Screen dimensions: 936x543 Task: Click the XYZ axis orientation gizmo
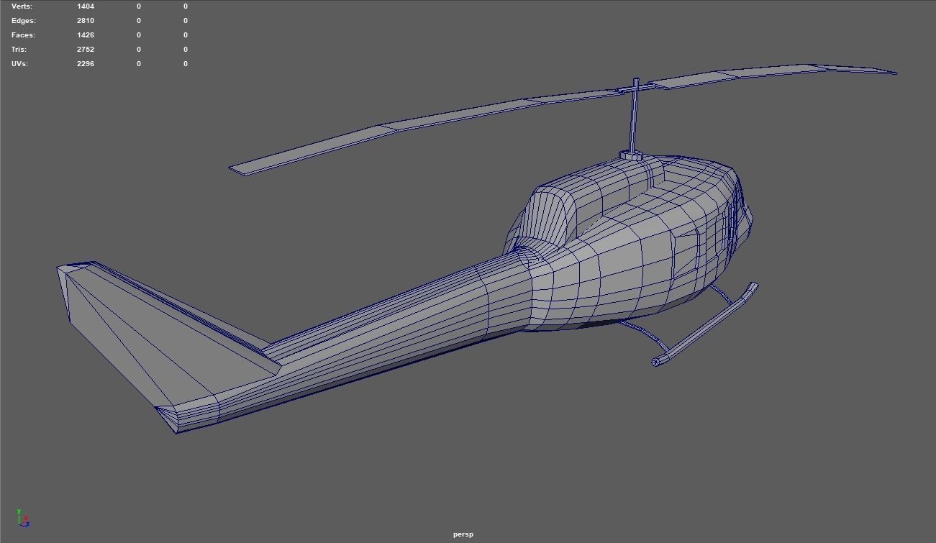(23, 519)
